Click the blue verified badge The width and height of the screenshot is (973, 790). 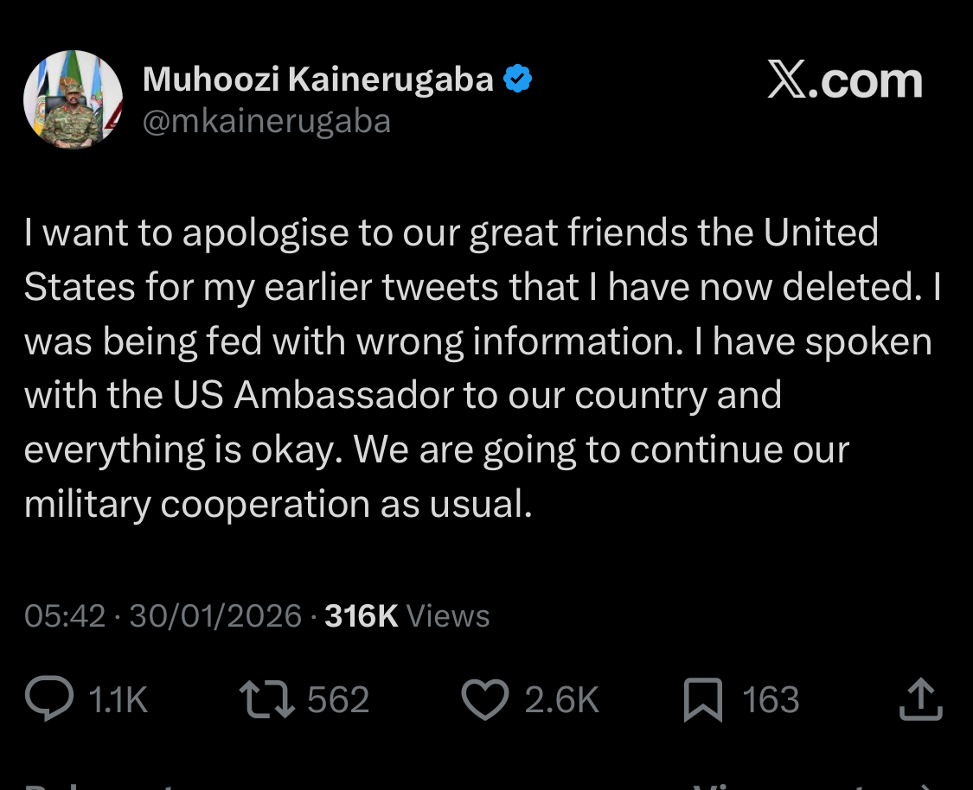(517, 80)
